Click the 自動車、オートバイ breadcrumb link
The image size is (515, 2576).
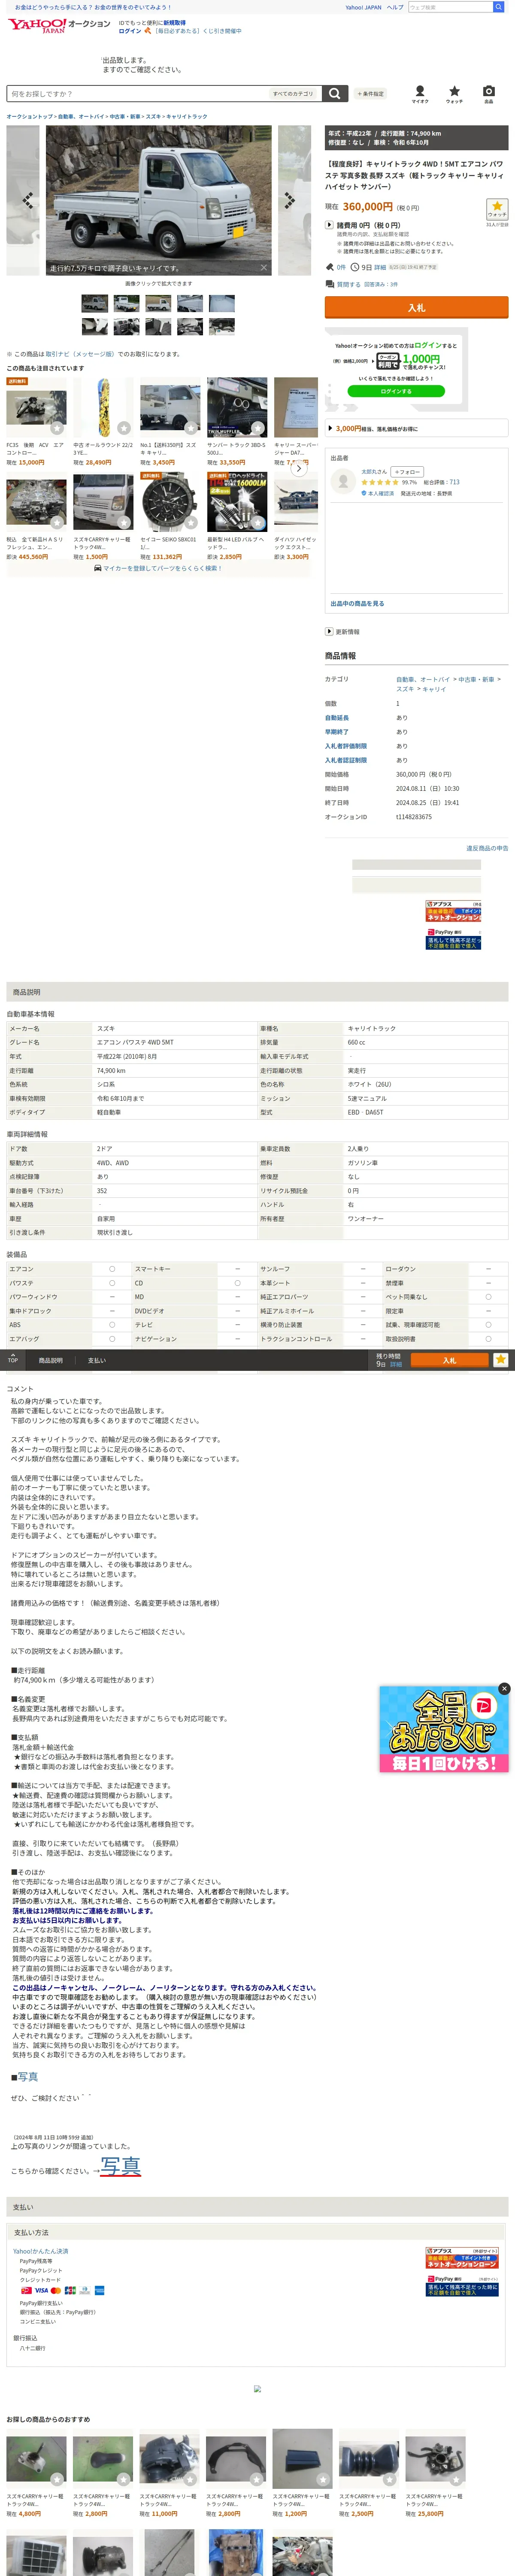81,116
